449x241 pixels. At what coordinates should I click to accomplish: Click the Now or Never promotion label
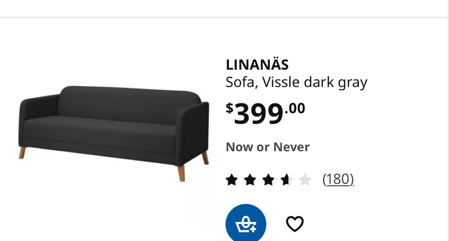pyautogui.click(x=268, y=147)
